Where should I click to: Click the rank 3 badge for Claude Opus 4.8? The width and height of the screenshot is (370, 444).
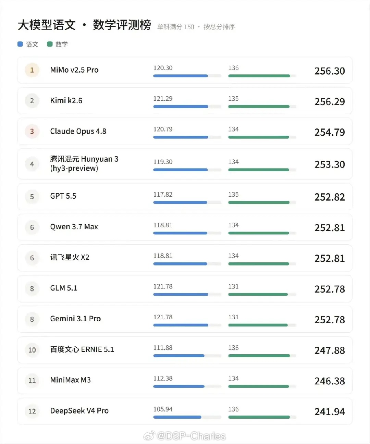tap(32, 132)
